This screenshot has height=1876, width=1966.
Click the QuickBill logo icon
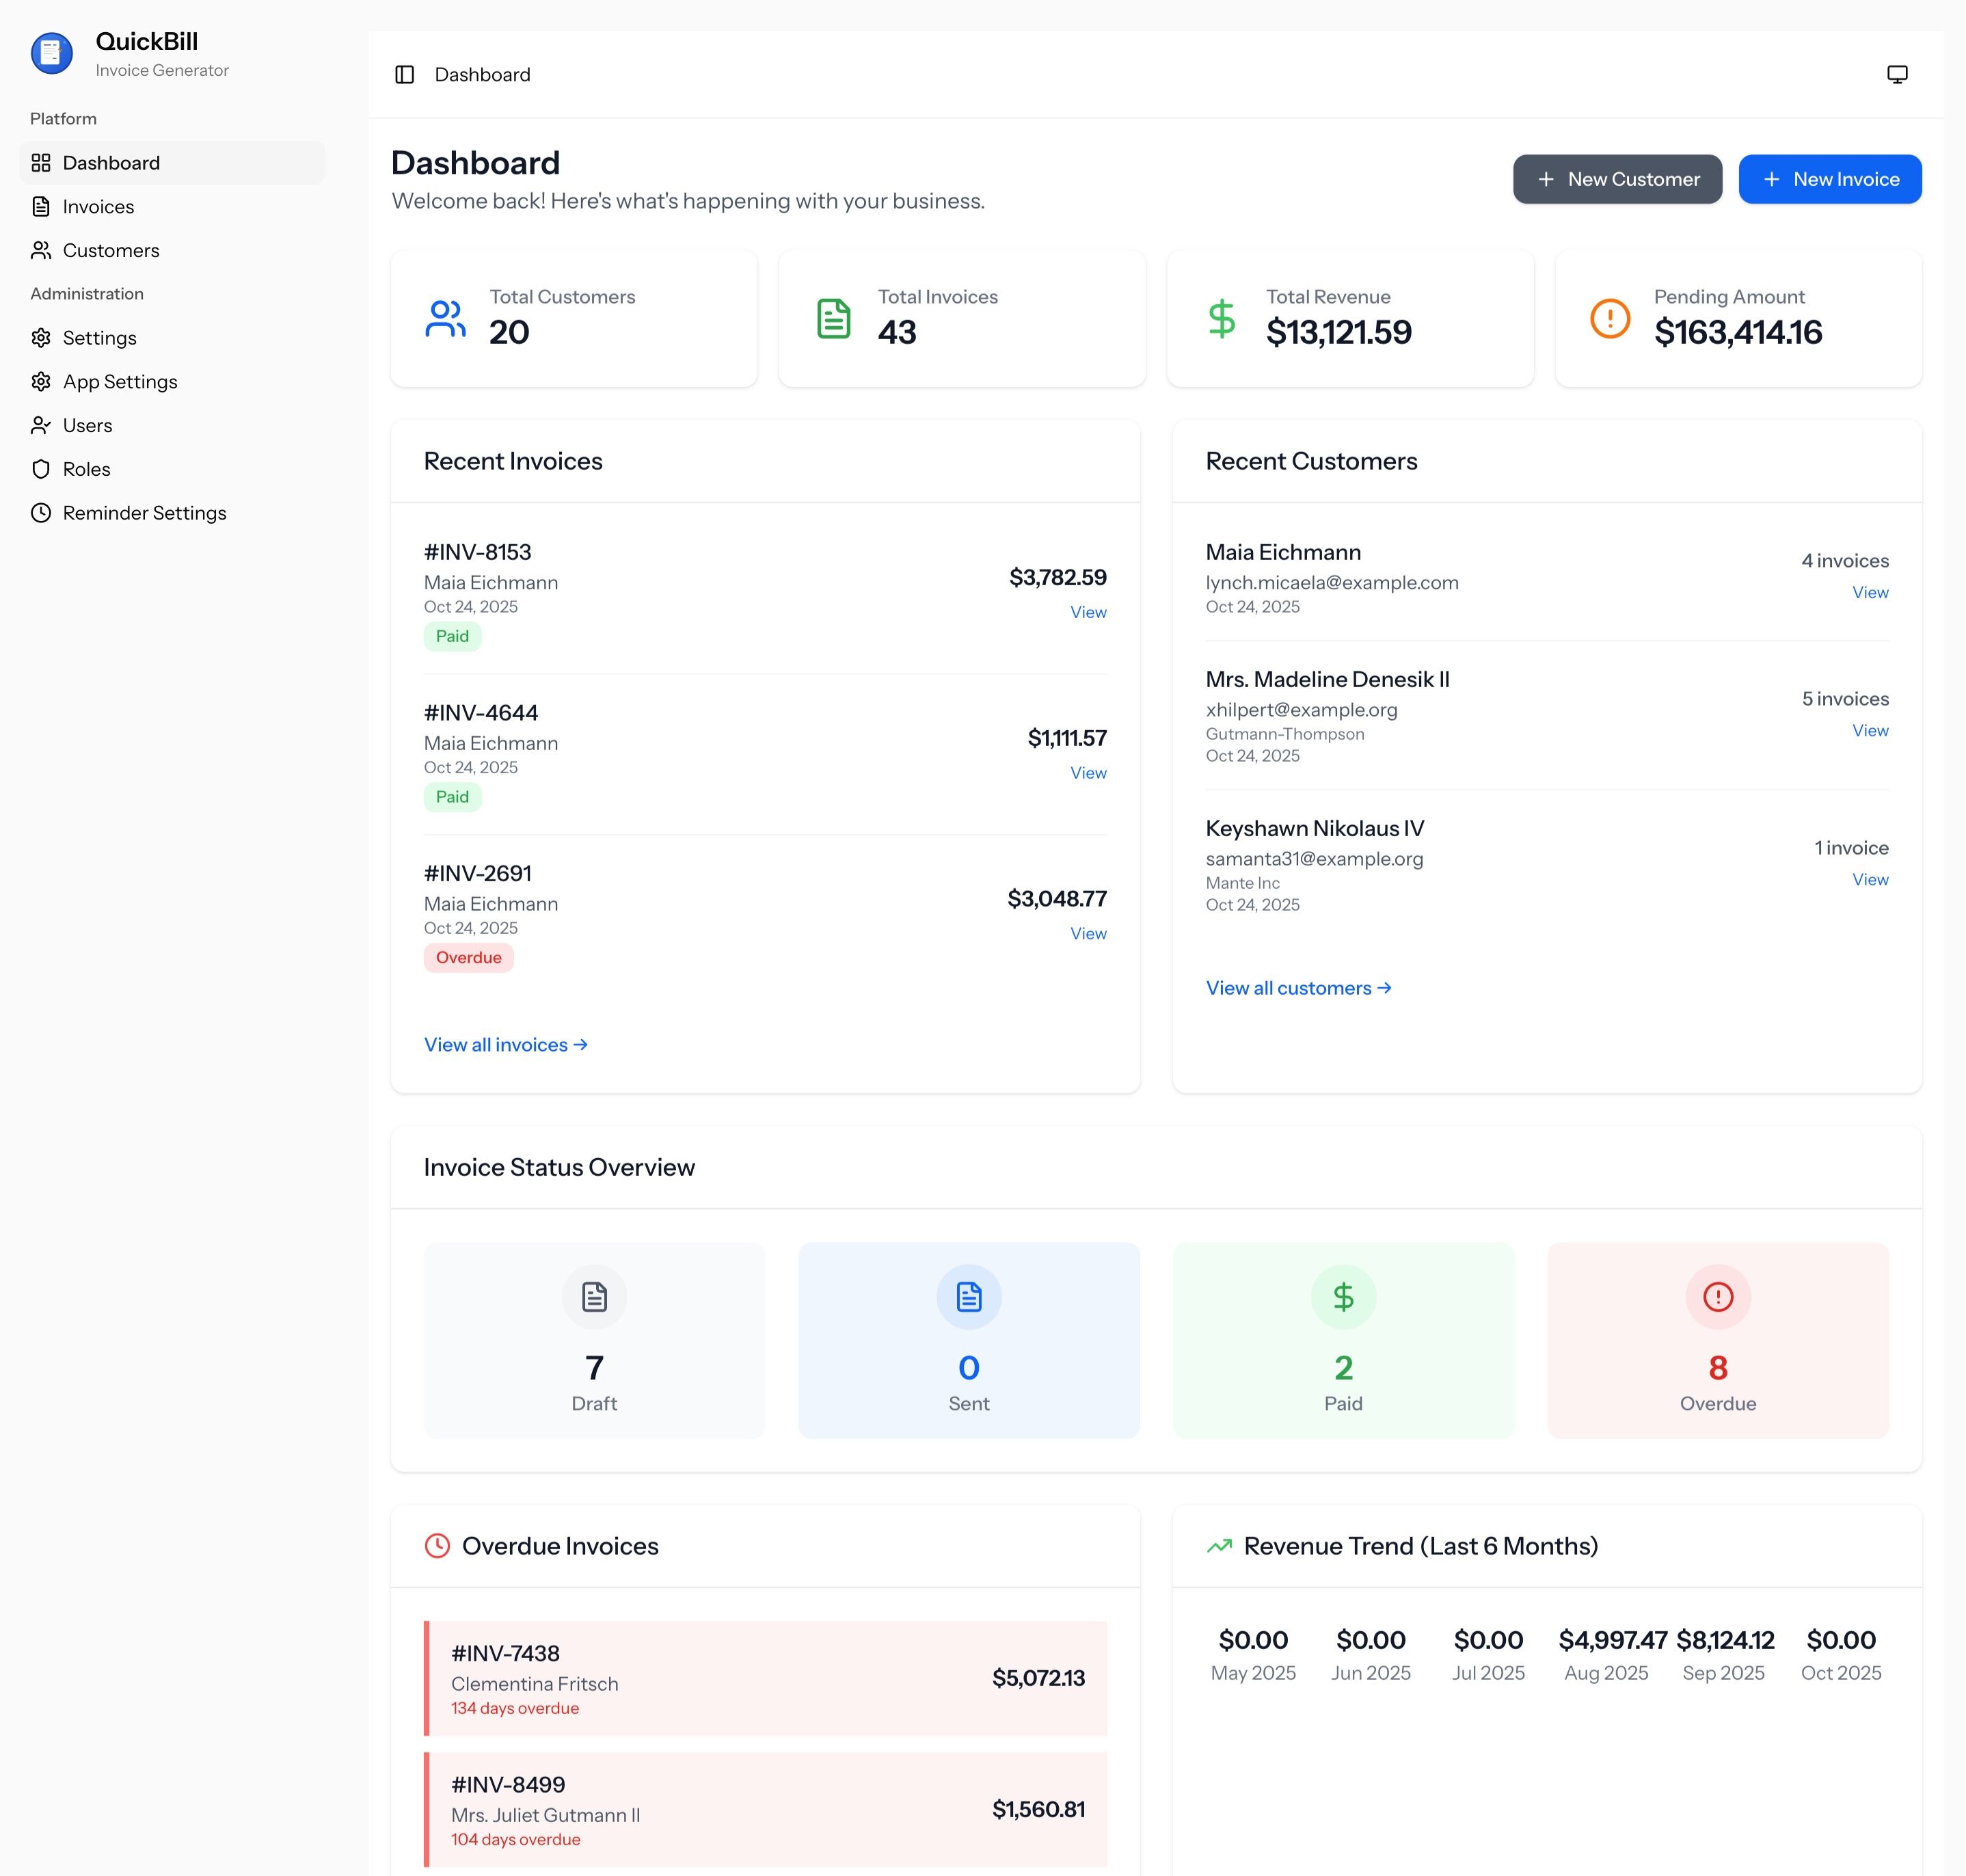point(52,54)
